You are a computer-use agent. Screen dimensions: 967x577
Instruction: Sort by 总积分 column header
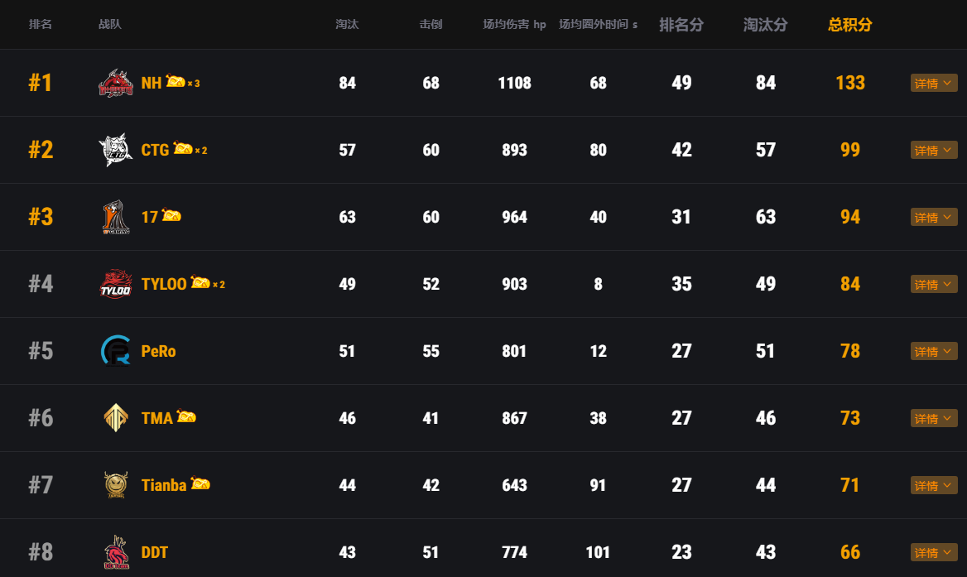[849, 25]
